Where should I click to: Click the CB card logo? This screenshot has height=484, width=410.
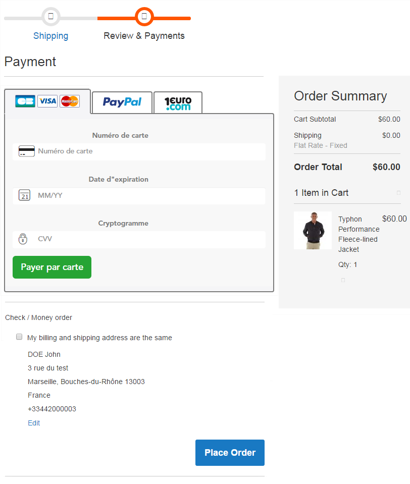(25, 101)
